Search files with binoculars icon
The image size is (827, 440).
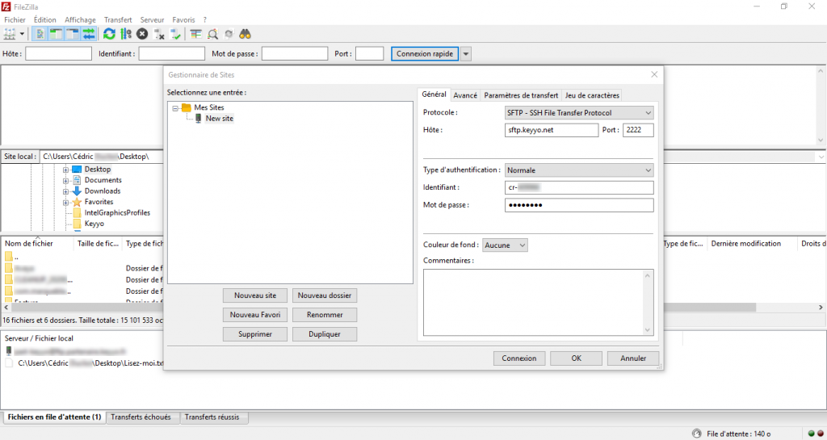click(245, 34)
